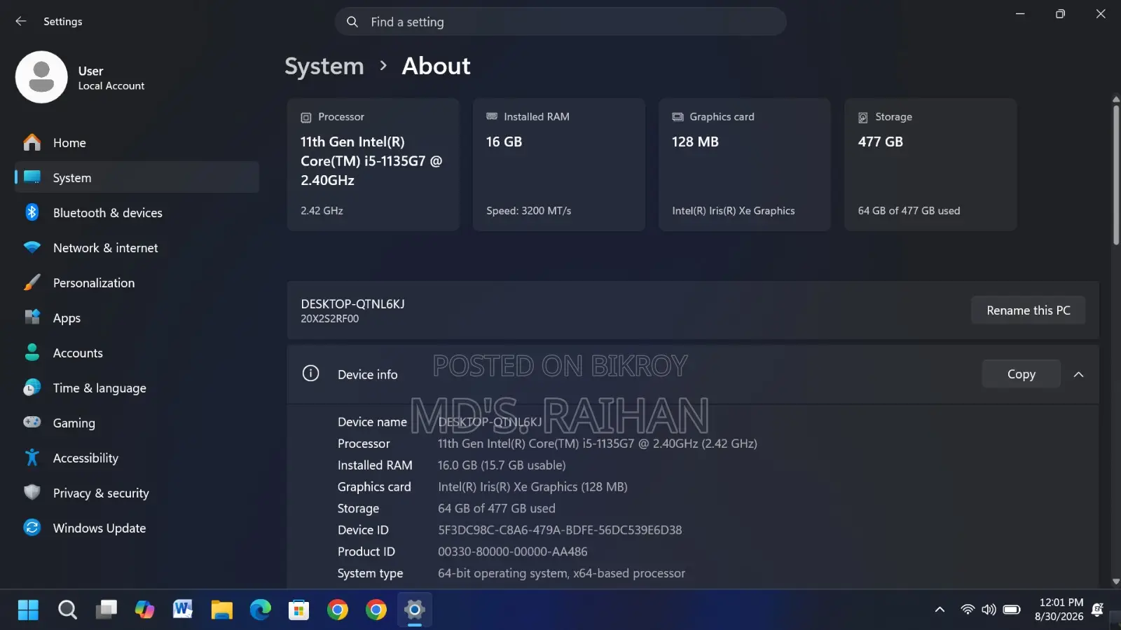1121x630 pixels.
Task: Click the Time & language globe clock icon
Action: (x=32, y=388)
